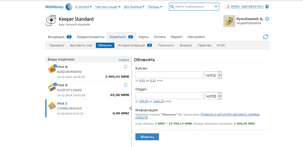Select the Выставить счёт submenu item
This screenshot has width=303, height=147.
tap(81, 45)
